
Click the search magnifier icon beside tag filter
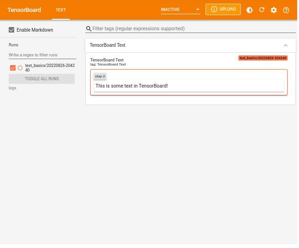(89, 28)
